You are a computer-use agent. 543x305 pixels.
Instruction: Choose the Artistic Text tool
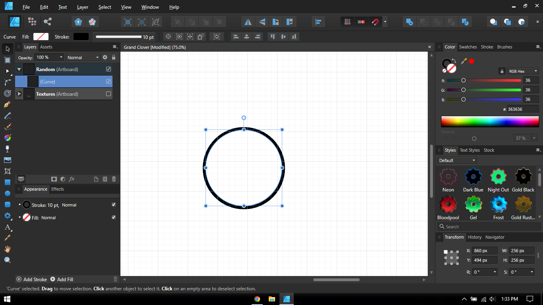[x=7, y=227]
